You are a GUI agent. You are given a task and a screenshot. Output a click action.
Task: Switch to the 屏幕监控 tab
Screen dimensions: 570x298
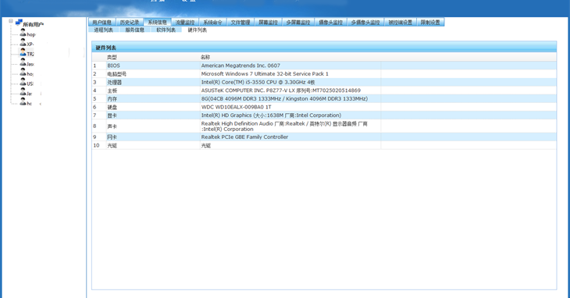[268, 22]
